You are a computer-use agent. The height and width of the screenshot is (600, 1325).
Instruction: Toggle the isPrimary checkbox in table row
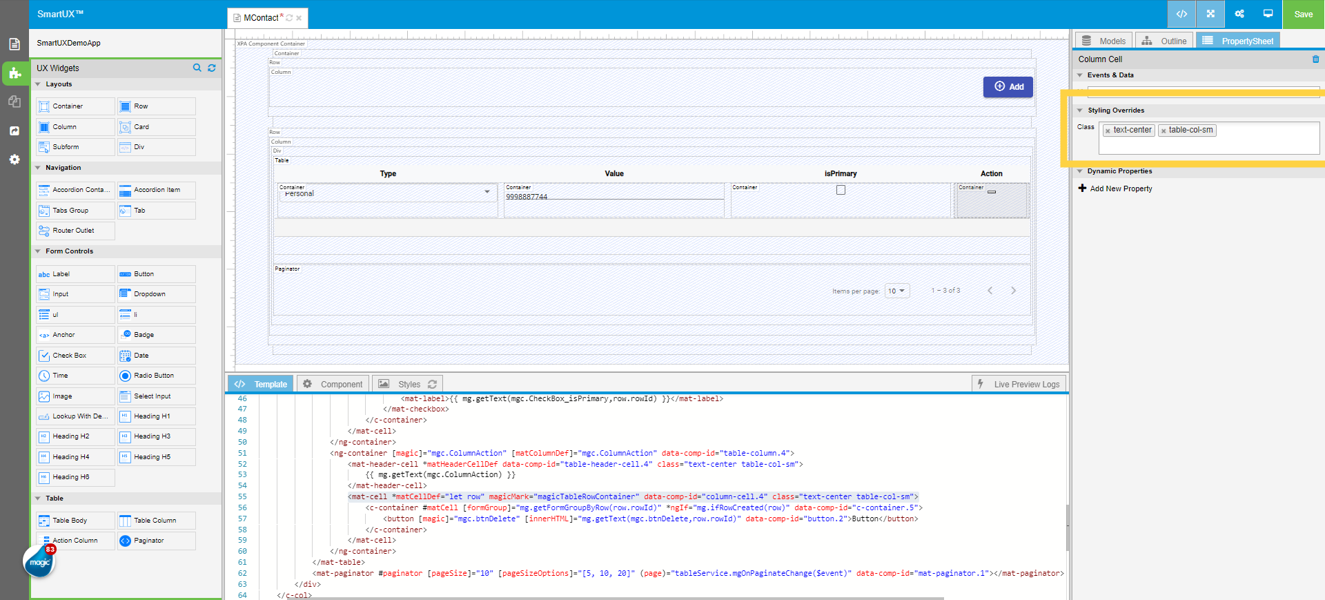click(841, 190)
